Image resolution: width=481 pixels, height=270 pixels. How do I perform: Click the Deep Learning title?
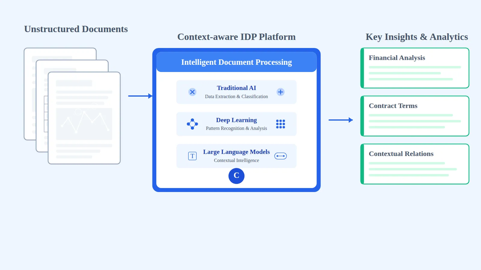pos(236,120)
